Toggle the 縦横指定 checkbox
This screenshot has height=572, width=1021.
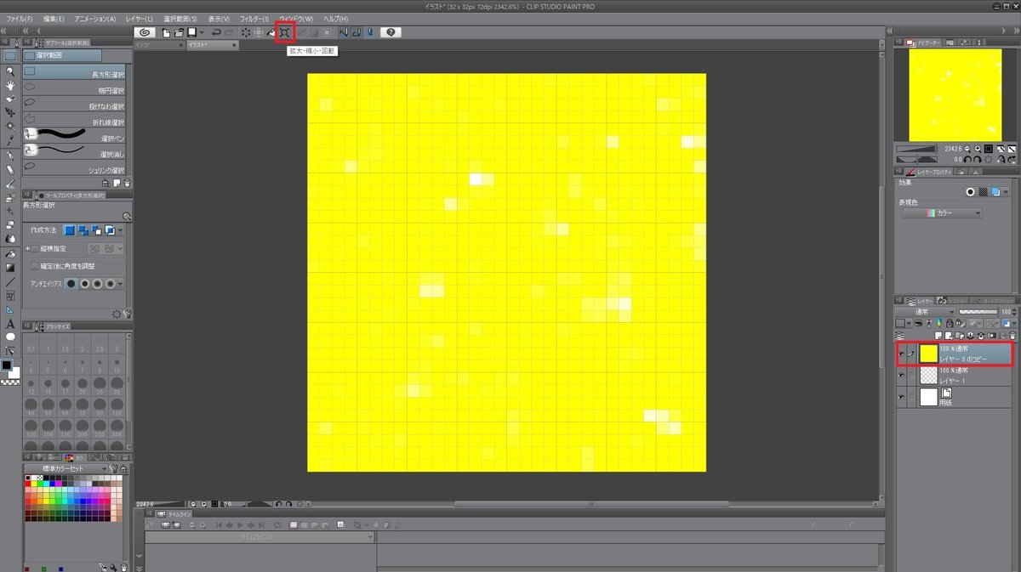pos(35,249)
